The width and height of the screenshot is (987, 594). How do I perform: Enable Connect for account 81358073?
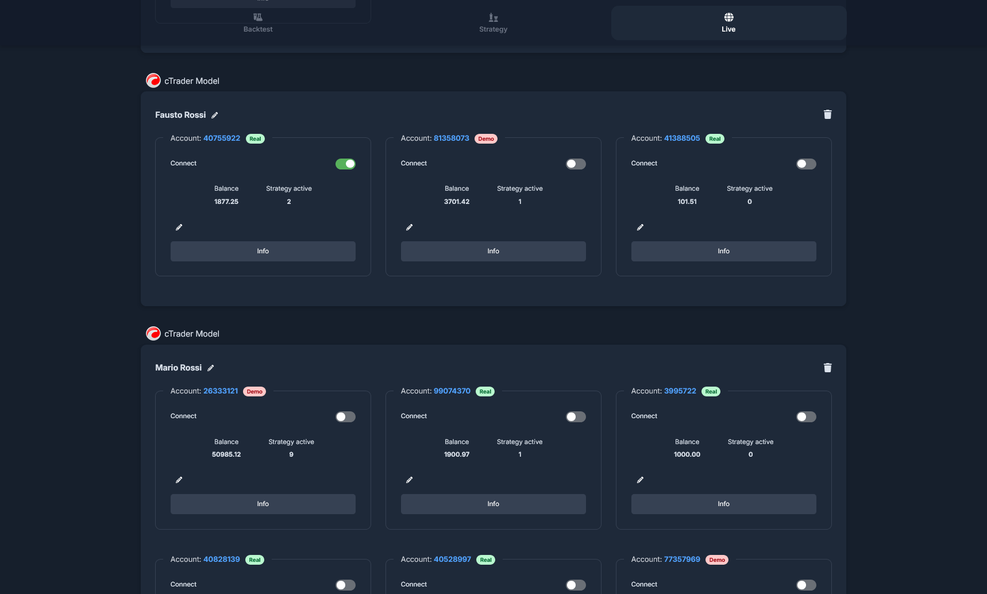pos(576,164)
